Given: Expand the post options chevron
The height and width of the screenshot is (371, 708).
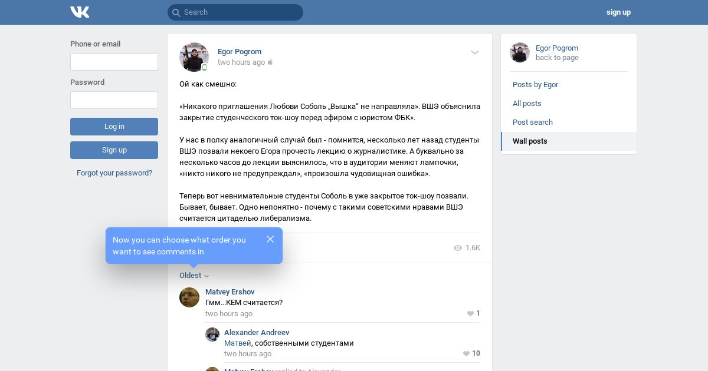Looking at the screenshot, I should tap(475, 52).
